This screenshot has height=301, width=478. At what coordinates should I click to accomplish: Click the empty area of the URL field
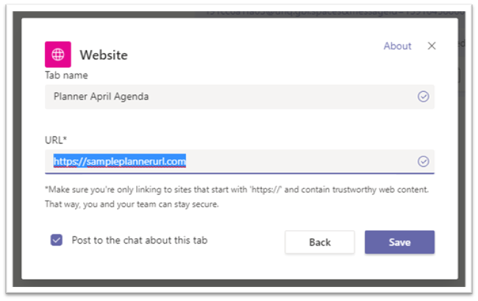(x=299, y=161)
